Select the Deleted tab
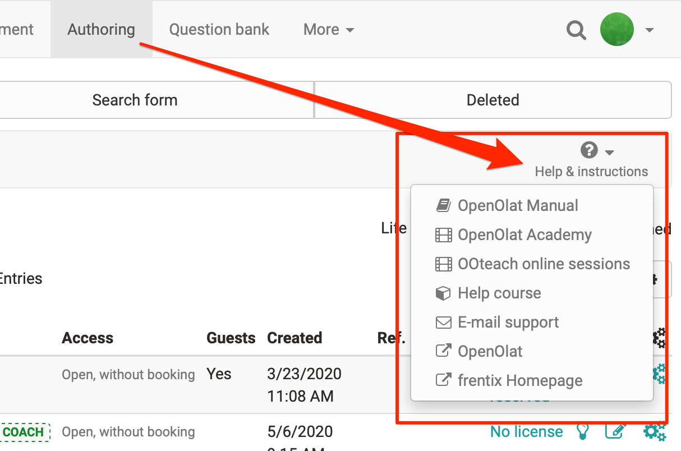This screenshot has height=451, width=681. [493, 100]
